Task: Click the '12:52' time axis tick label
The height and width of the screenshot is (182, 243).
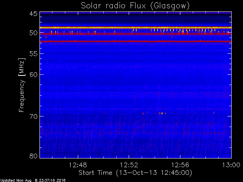Action: coord(129,165)
